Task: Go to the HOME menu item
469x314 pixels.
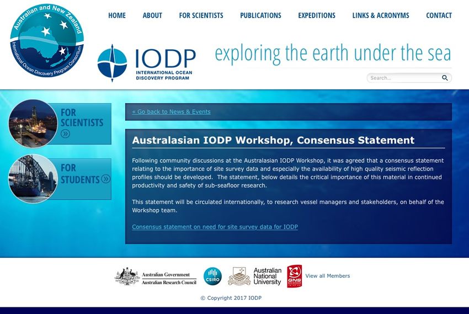Action: (117, 15)
